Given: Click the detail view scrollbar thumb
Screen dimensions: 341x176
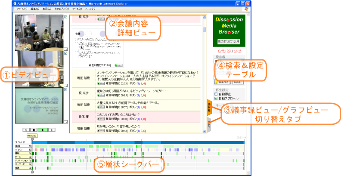Looking at the screenshot, I should coord(205,30).
